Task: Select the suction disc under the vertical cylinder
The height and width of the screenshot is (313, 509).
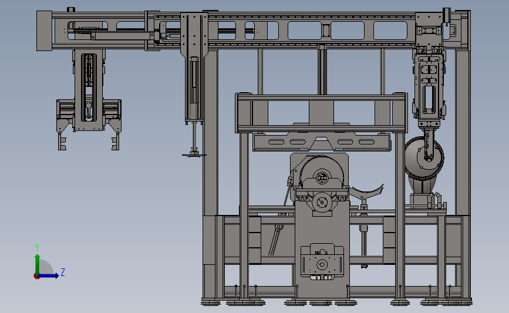Action: [x=194, y=155]
